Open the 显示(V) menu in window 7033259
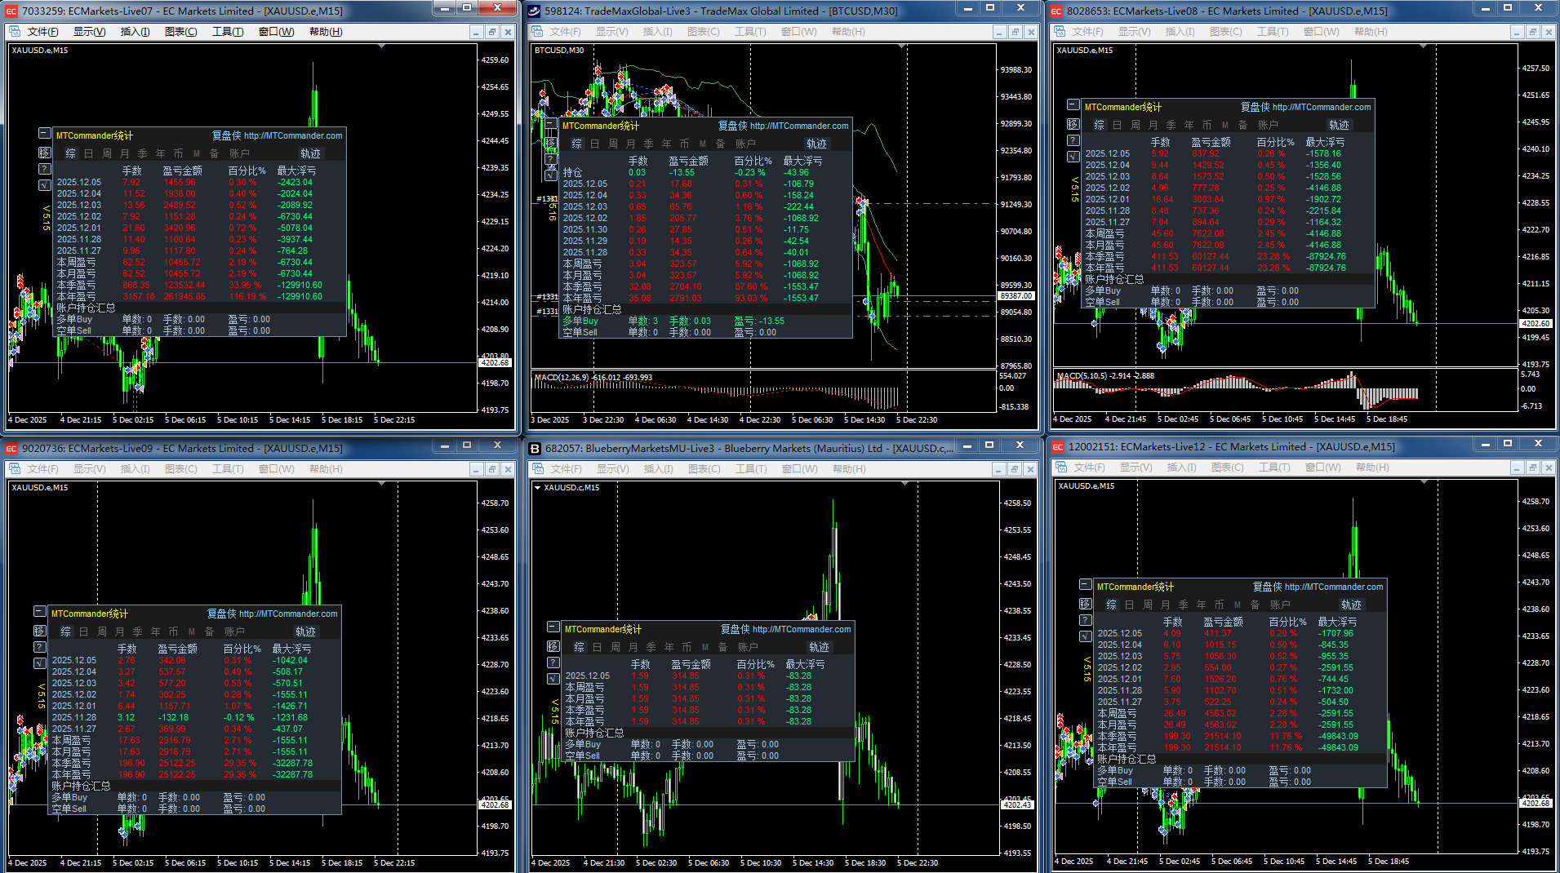Screen dimensions: 1560x873 90,32
